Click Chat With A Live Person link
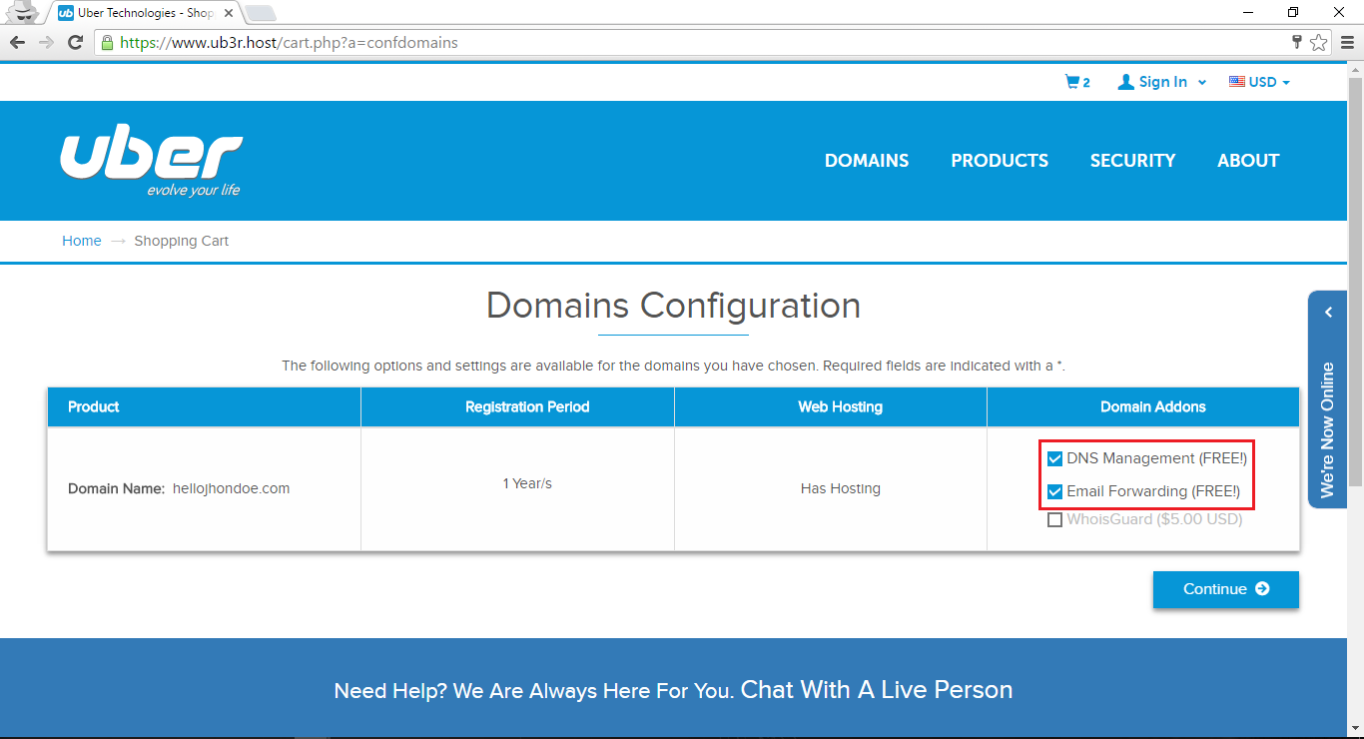The image size is (1364, 739). pyautogui.click(x=877, y=690)
